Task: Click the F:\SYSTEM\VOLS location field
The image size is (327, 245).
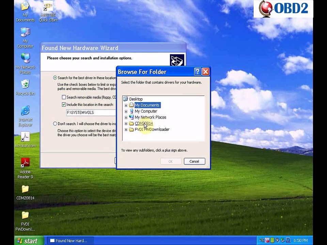Action: [x=91, y=113]
